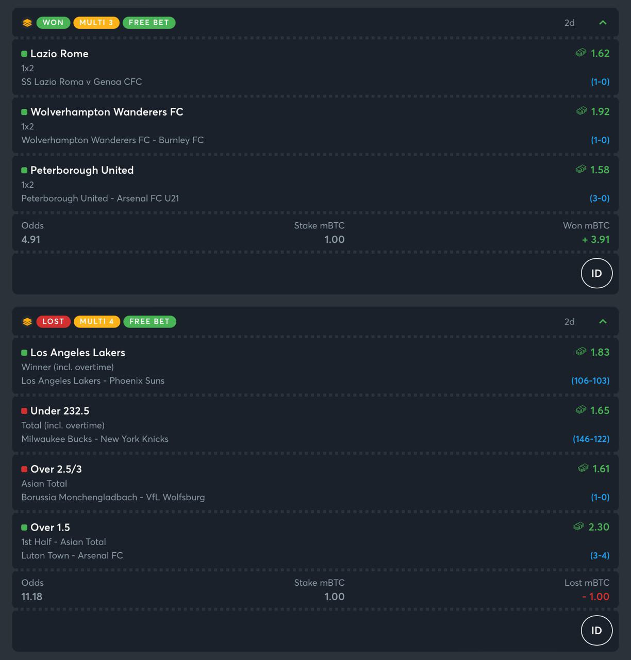Click the total odds value 11.18
The image size is (631, 660).
coord(32,597)
